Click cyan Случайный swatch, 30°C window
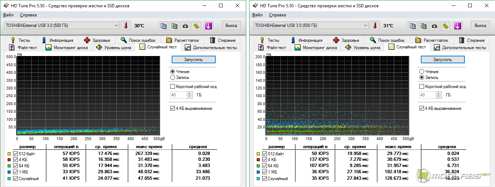 [9, 179]
